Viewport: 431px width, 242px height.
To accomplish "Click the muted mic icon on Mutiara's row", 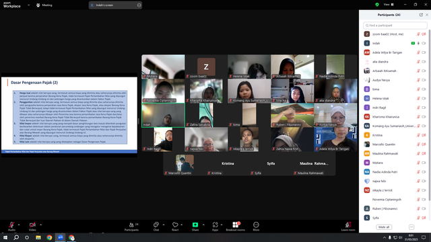I will tap(418, 163).
